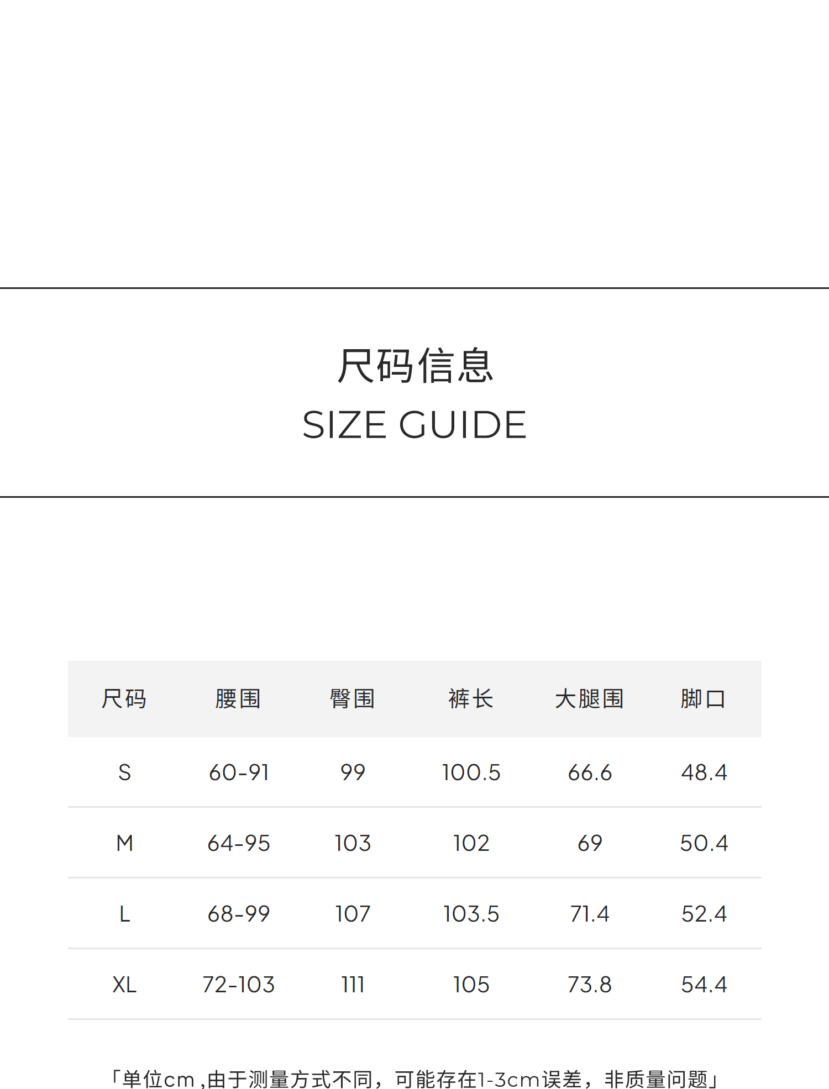Click the 大腿围 column header
The width and height of the screenshot is (829, 1089).
[x=590, y=699]
